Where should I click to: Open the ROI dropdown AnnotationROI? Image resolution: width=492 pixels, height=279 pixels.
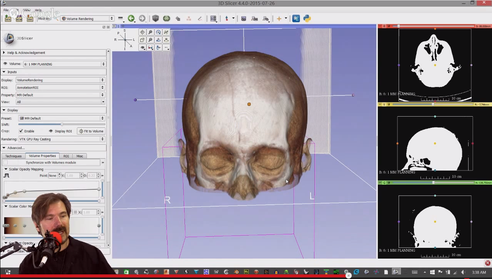coord(60,87)
